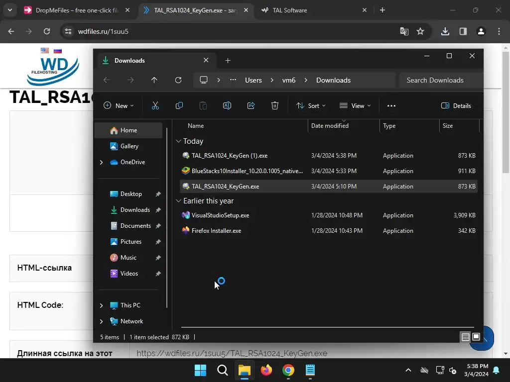This screenshot has width=510, height=382.
Task: Expand the Network tree node
Action: point(102,321)
